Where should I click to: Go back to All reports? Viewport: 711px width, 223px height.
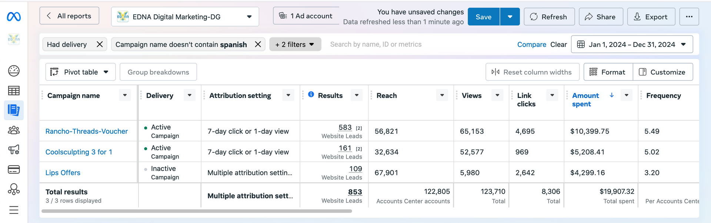pyautogui.click(x=69, y=16)
